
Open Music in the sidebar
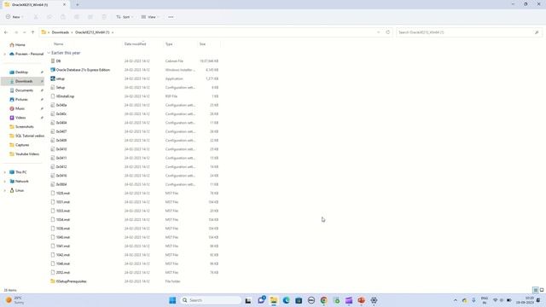point(20,108)
